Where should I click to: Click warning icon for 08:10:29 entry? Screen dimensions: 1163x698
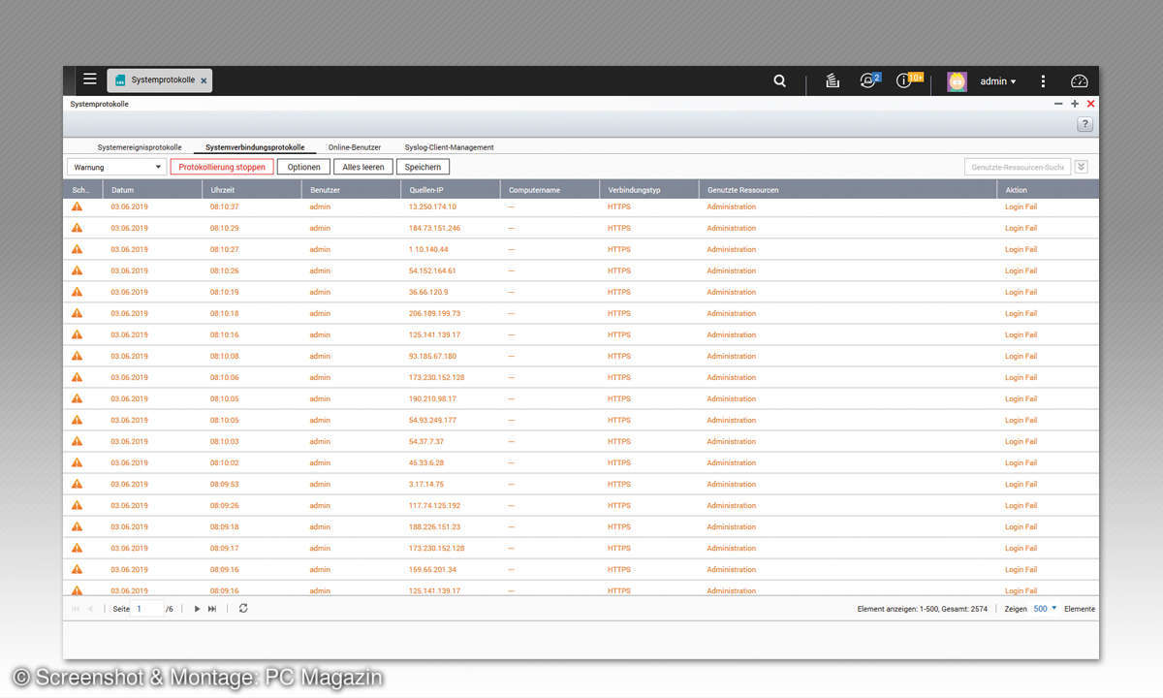77,228
